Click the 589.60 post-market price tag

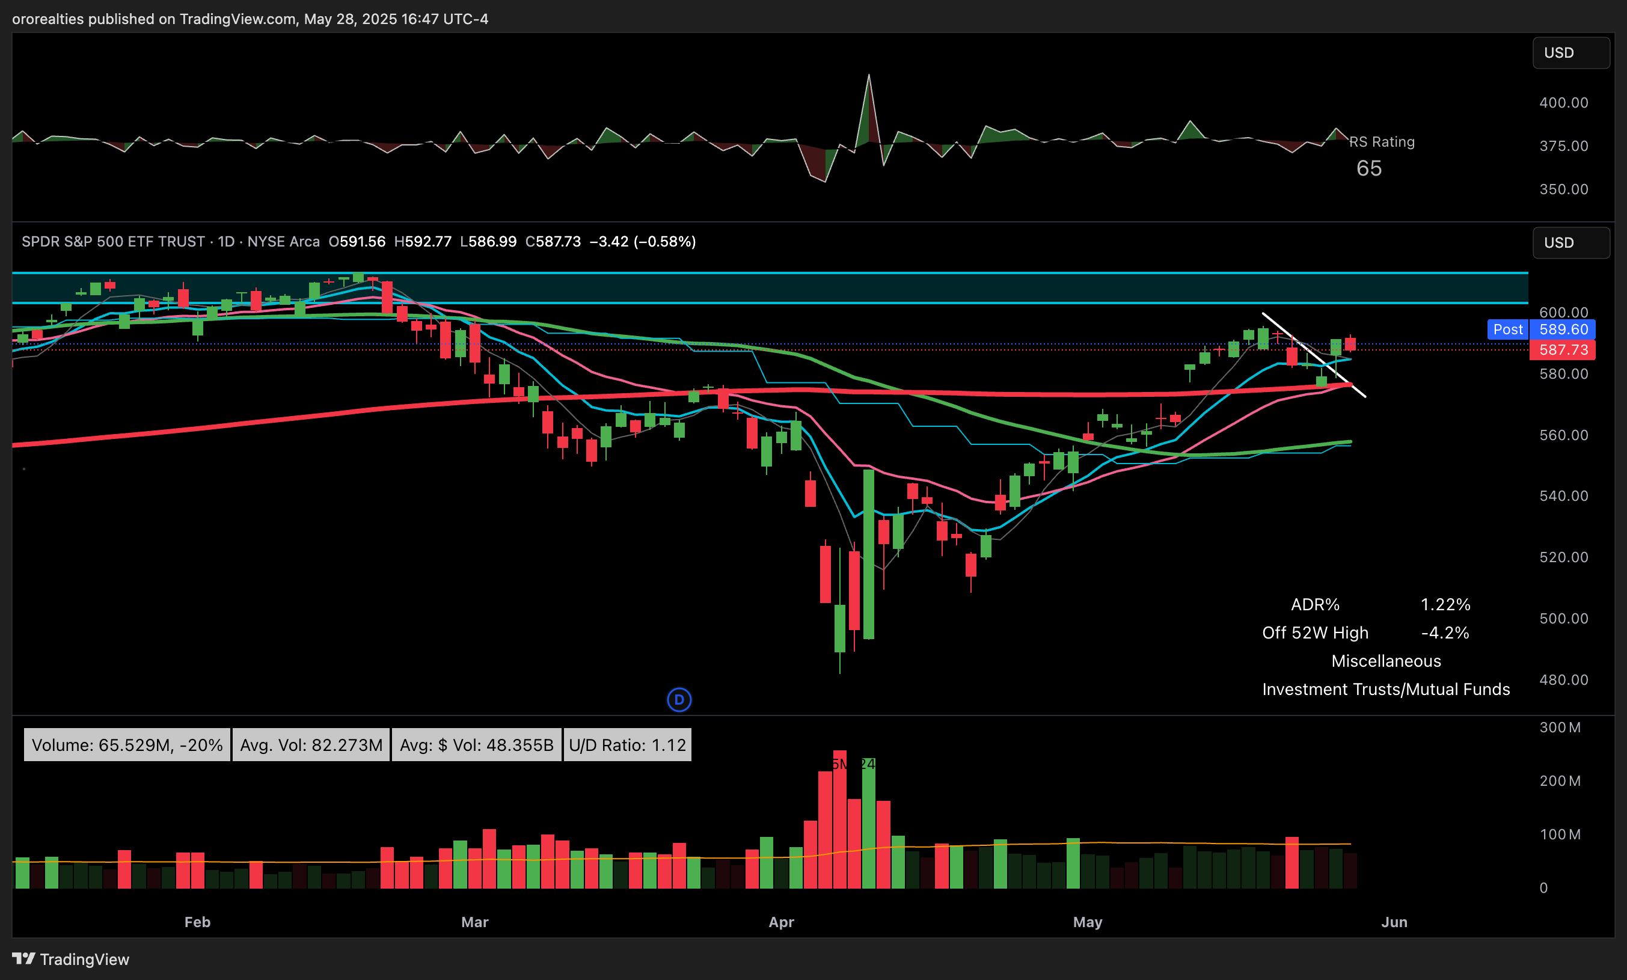click(1563, 329)
